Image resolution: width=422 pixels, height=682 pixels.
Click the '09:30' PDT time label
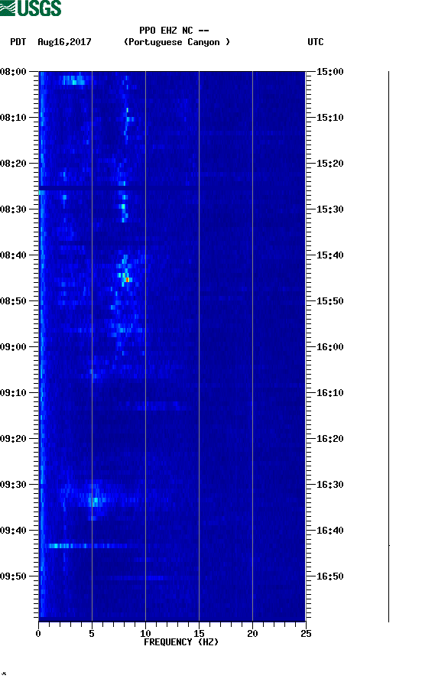(14, 485)
